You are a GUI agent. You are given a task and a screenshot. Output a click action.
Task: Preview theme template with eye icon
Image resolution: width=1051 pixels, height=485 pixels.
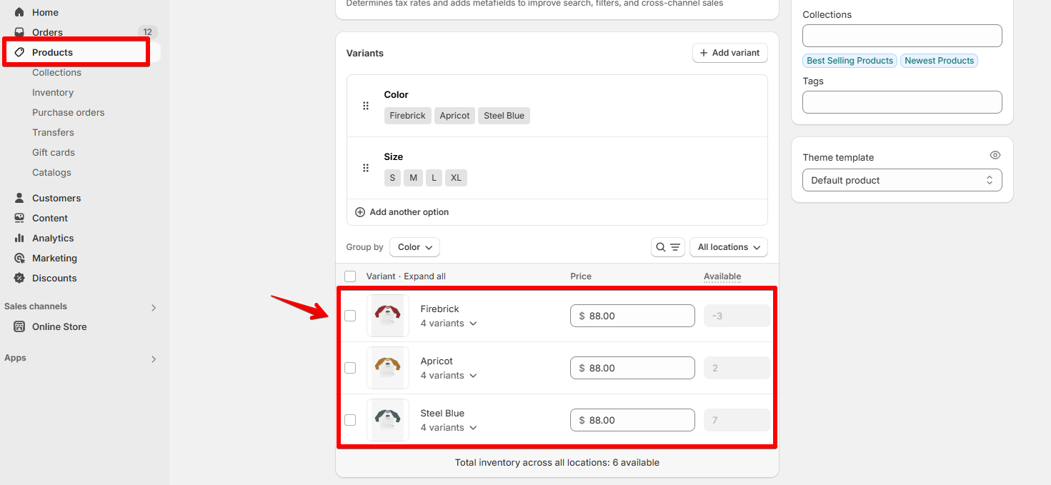click(x=995, y=155)
